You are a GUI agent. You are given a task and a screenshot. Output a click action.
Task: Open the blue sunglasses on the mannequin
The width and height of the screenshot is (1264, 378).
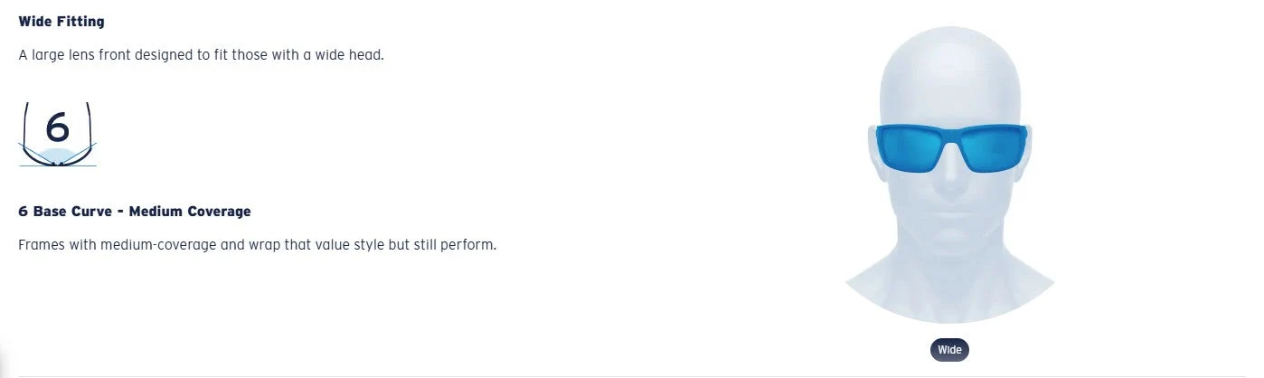pyautogui.click(x=951, y=147)
